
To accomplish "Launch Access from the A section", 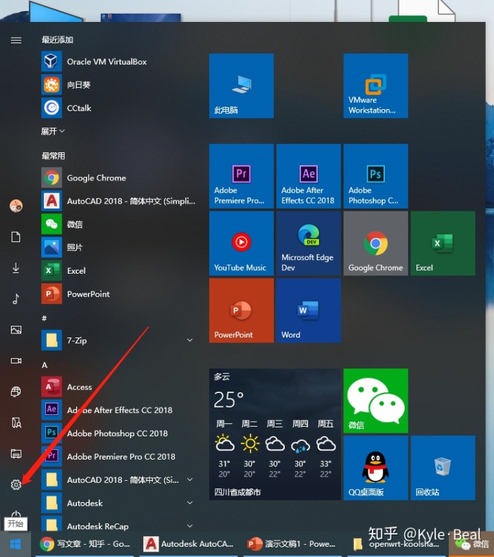I will [119, 387].
